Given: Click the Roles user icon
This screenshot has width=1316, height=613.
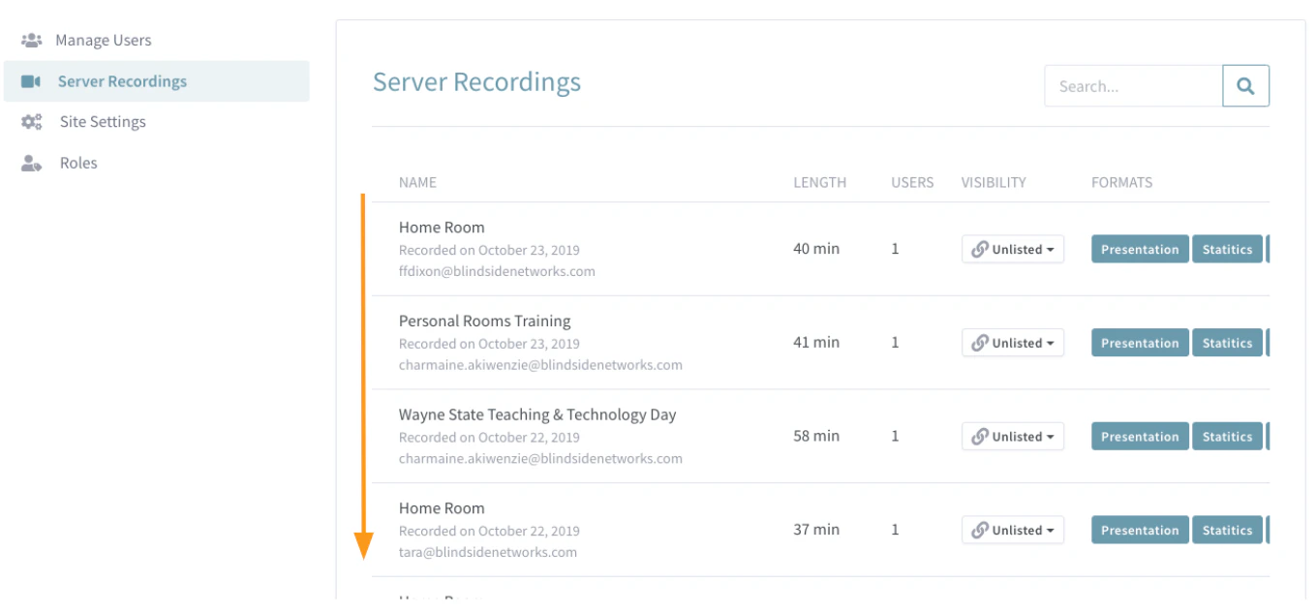Looking at the screenshot, I should [x=32, y=163].
